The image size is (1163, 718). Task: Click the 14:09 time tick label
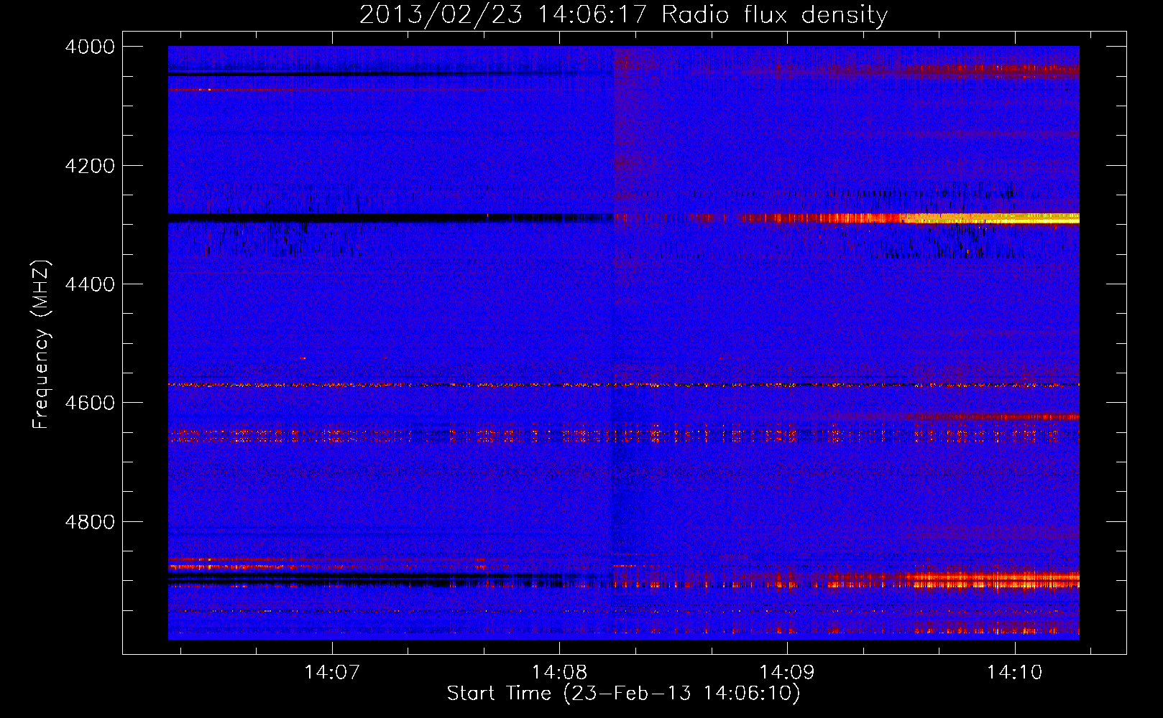tap(787, 673)
